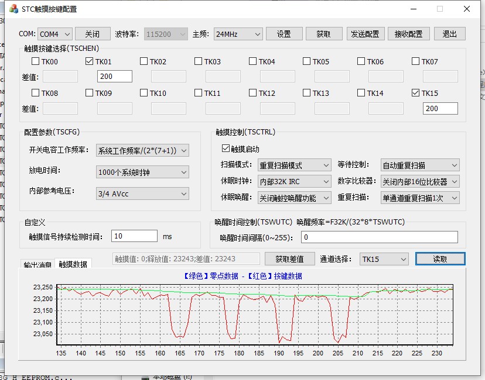Enable the TK02 checkbox
The width and height of the screenshot is (485, 380).
[x=144, y=61]
